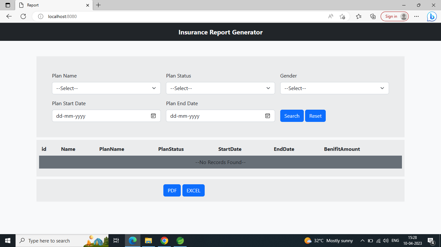Viewport: 441px width, 247px height.
Task: Add this page to favorites
Action: pos(343,16)
